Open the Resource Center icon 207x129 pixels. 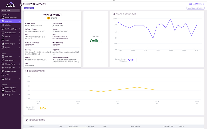[3, 91]
